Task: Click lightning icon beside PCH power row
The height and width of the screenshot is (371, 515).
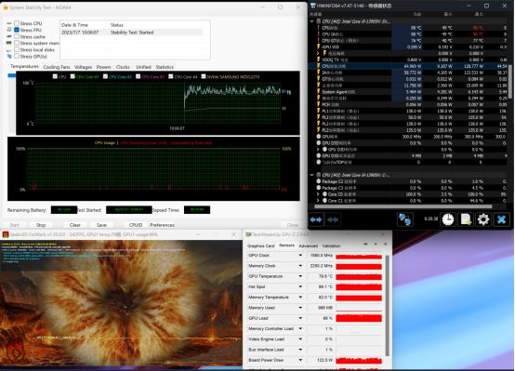Action: click(x=318, y=104)
